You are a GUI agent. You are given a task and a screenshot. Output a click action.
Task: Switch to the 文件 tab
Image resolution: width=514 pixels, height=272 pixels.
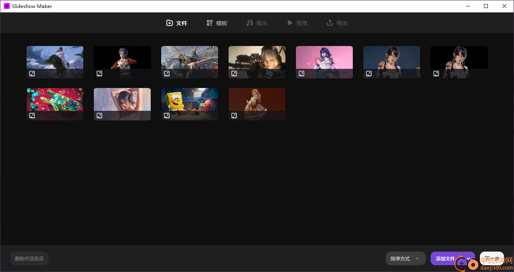[x=177, y=23]
